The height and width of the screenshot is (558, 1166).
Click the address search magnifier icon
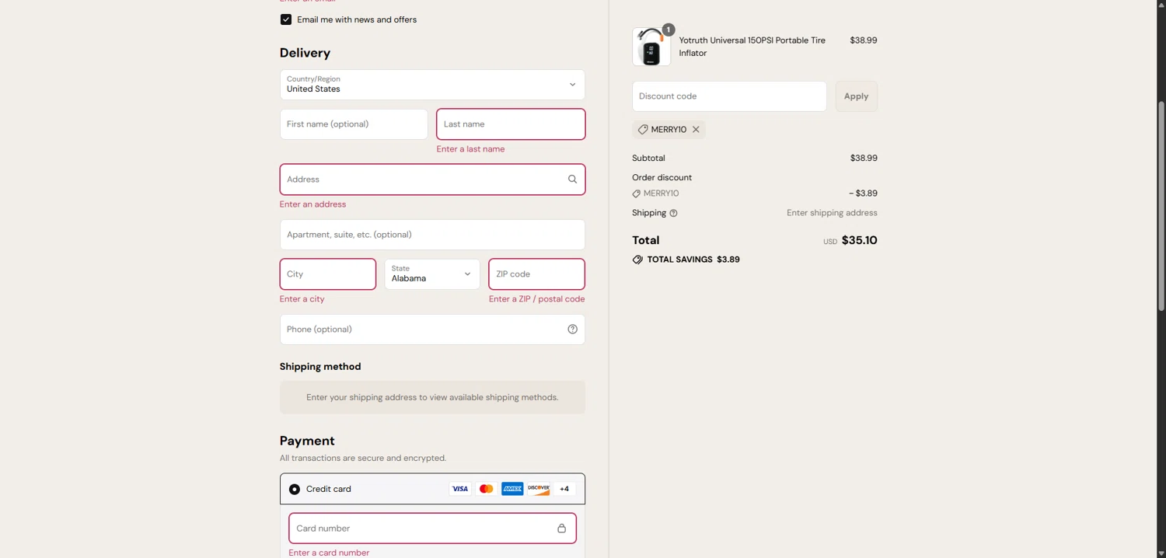tap(572, 180)
